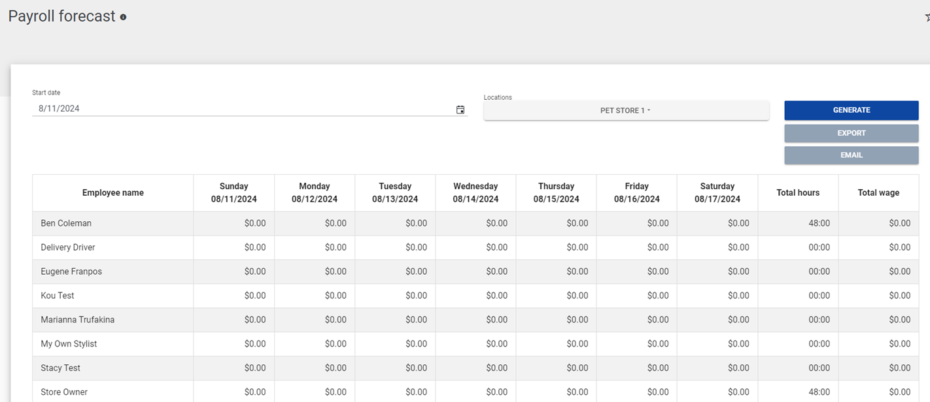Click the Saturday 08/17/2024 column header
This screenshot has width=930, height=402.
tap(717, 193)
